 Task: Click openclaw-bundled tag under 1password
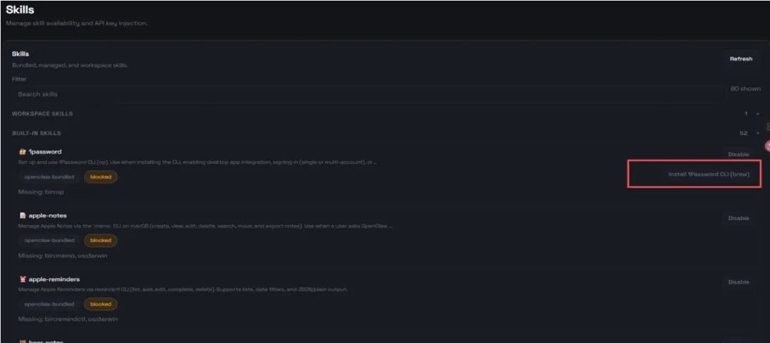click(49, 177)
